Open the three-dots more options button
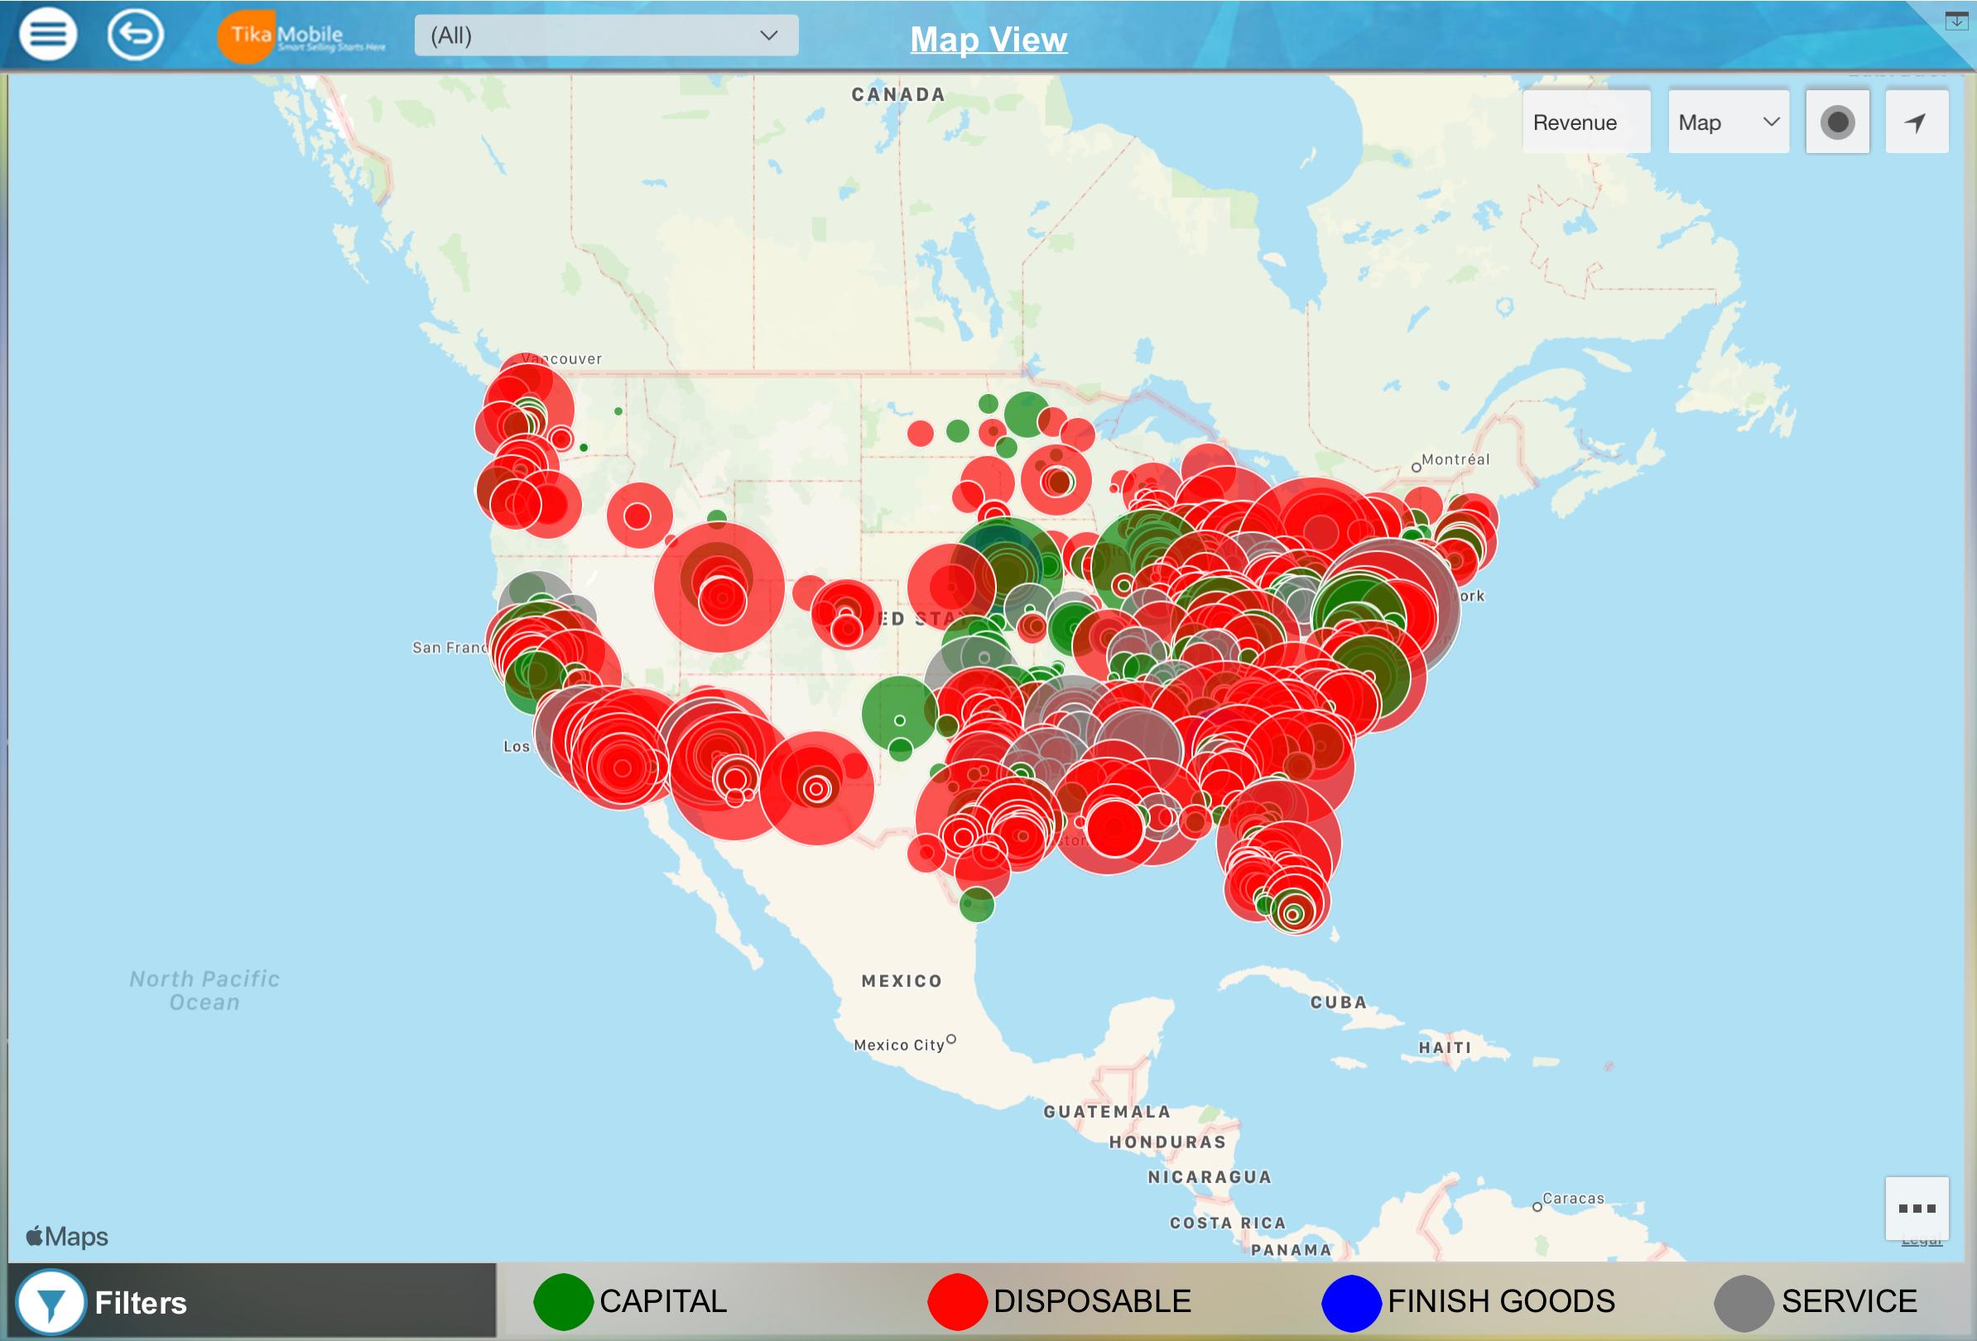 coord(1917,1209)
